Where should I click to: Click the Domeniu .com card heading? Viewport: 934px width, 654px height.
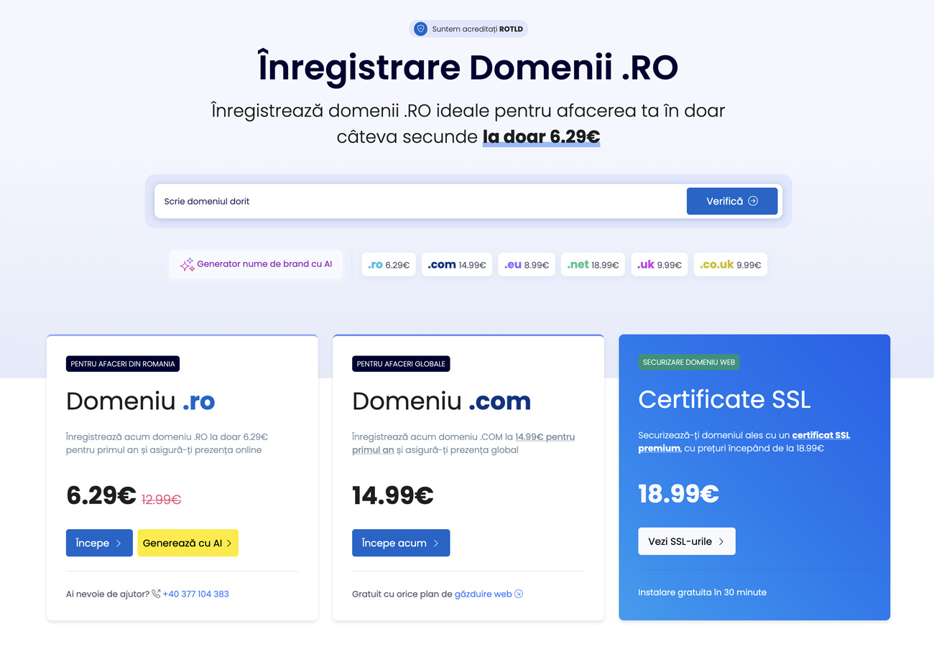441,401
